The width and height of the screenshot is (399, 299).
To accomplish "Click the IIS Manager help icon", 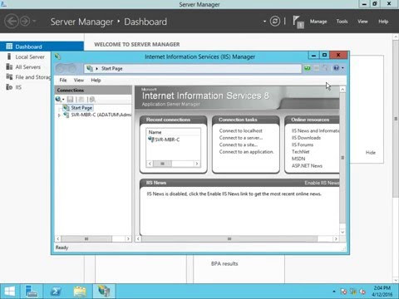I will (336, 68).
